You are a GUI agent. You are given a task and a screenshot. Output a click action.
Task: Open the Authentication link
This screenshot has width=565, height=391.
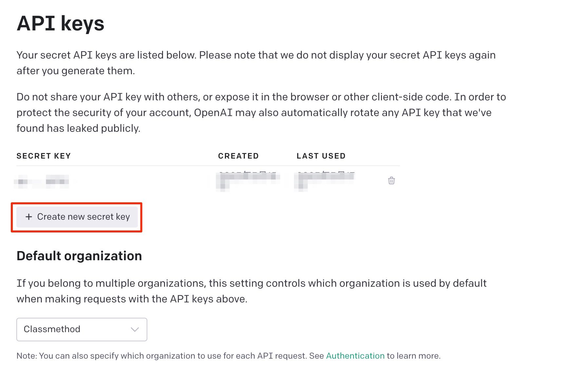(355, 356)
